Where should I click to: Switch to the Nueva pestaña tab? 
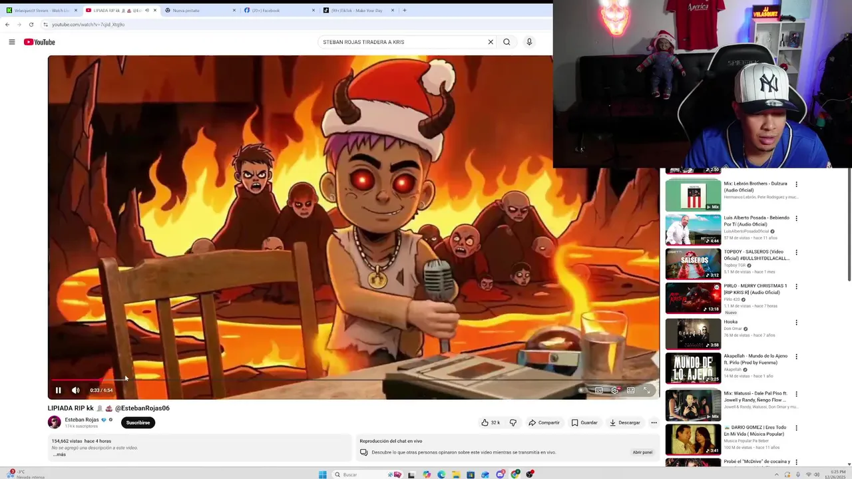tap(200, 11)
